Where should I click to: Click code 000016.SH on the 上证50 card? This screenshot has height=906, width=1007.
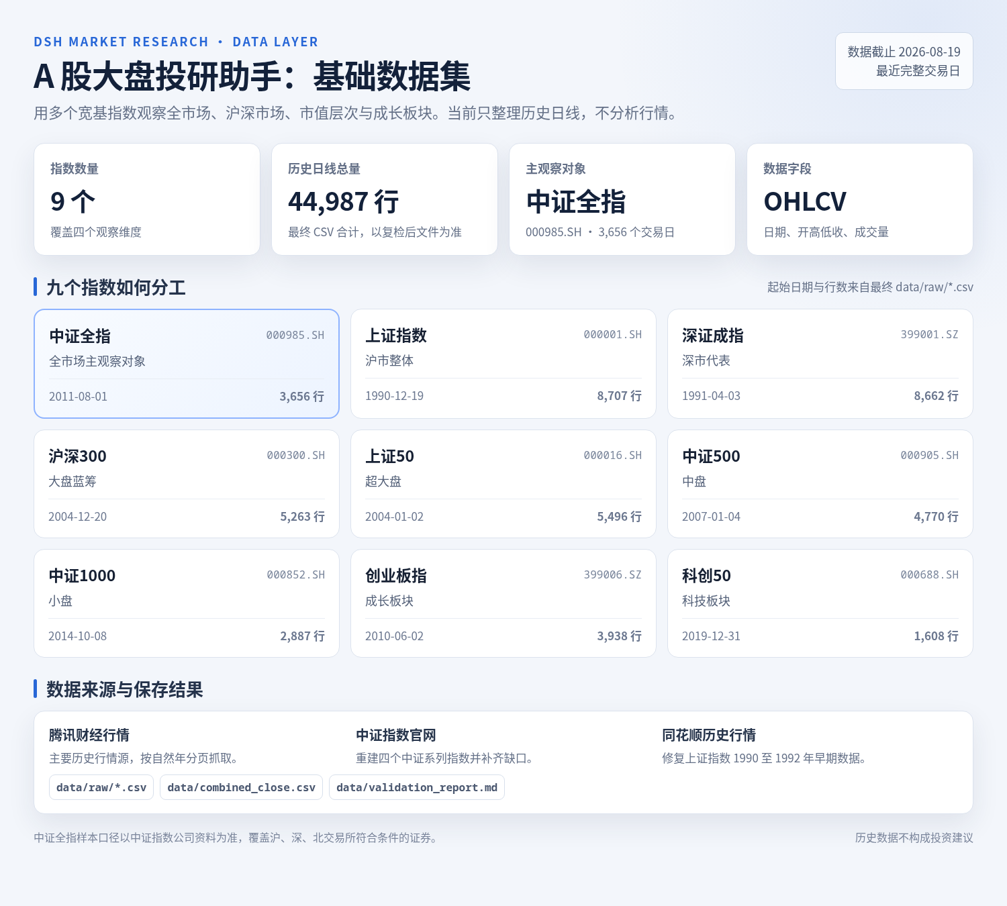[x=612, y=456]
